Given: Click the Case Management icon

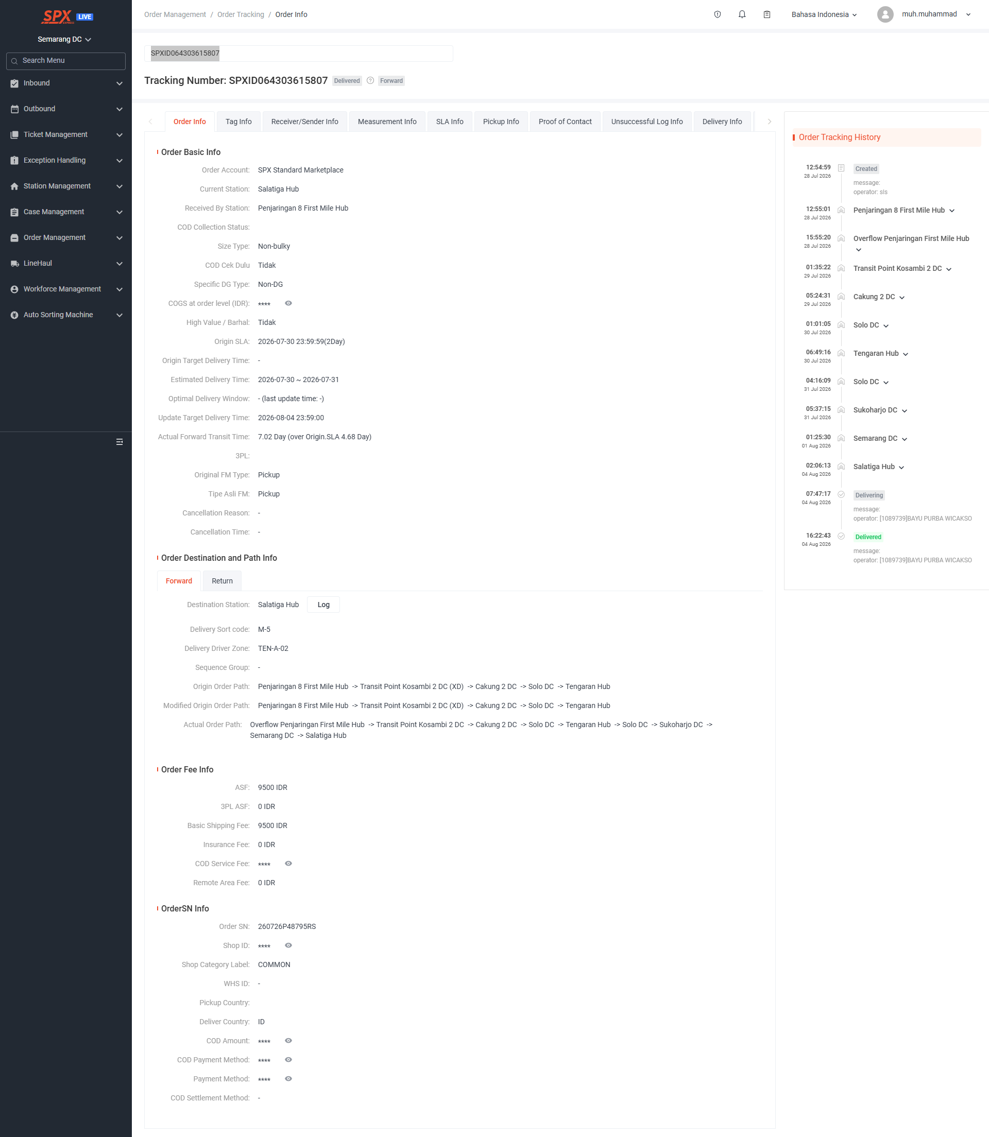Looking at the screenshot, I should click(x=14, y=212).
